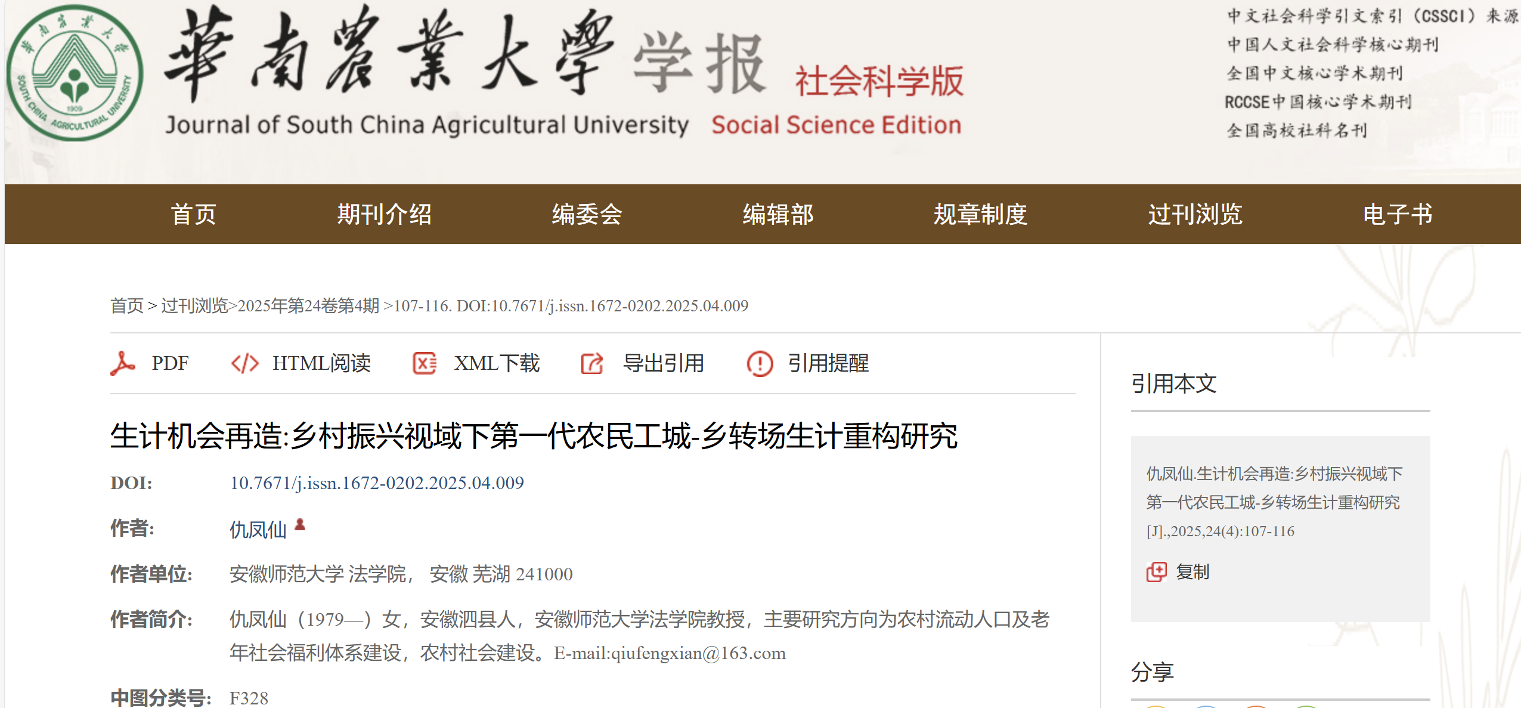Screen dimensions: 1521x708
Task: Open 过刊浏览 in the main navigation
Action: pos(1195,214)
